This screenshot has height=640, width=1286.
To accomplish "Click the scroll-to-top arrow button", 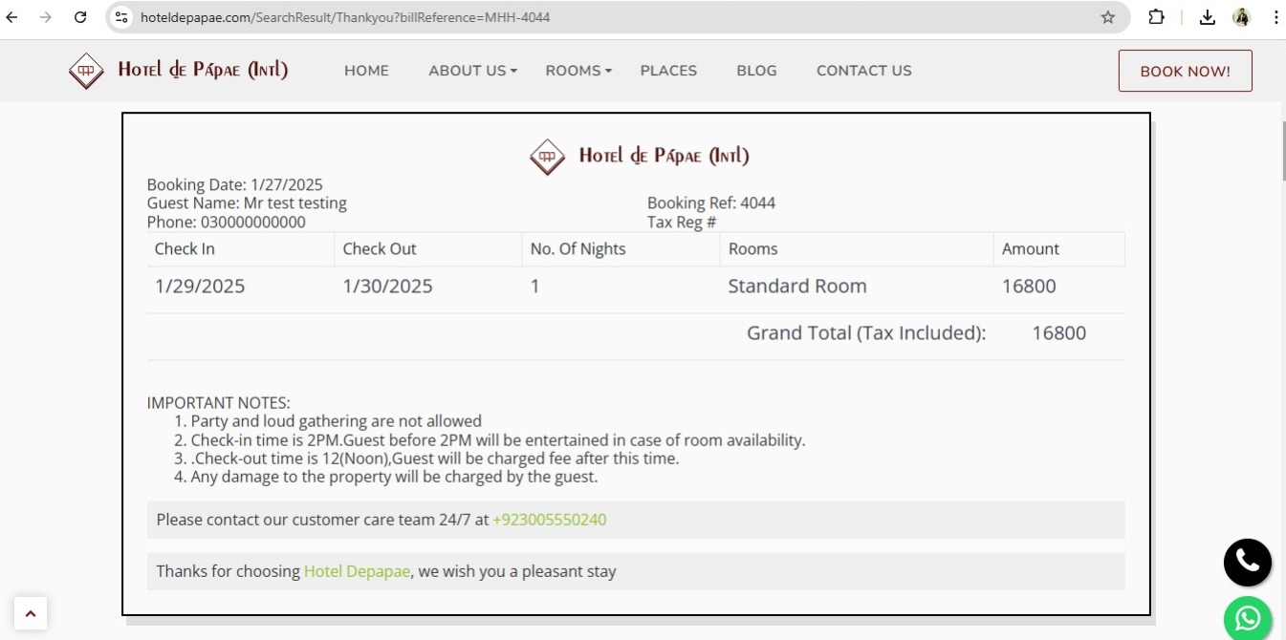I will (30, 613).
